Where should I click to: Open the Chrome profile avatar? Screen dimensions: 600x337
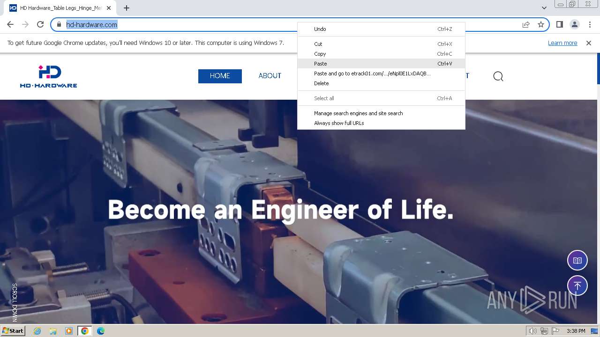coord(574,24)
